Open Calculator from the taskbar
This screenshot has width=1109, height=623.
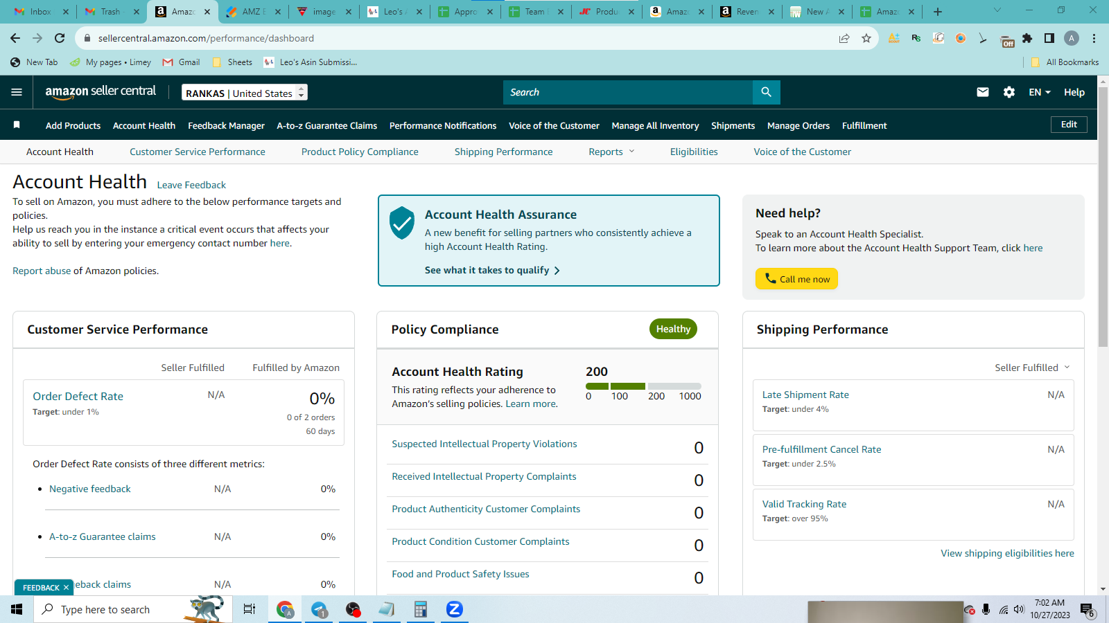pyautogui.click(x=420, y=609)
